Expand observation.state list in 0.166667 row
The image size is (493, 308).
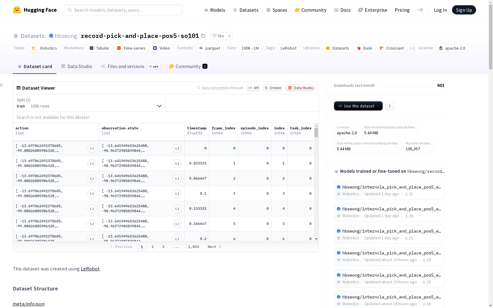(177, 224)
